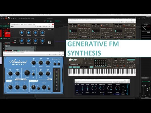Click the Ratio slider in fircomp
This screenshot has width=151, height=113.
[82, 88]
